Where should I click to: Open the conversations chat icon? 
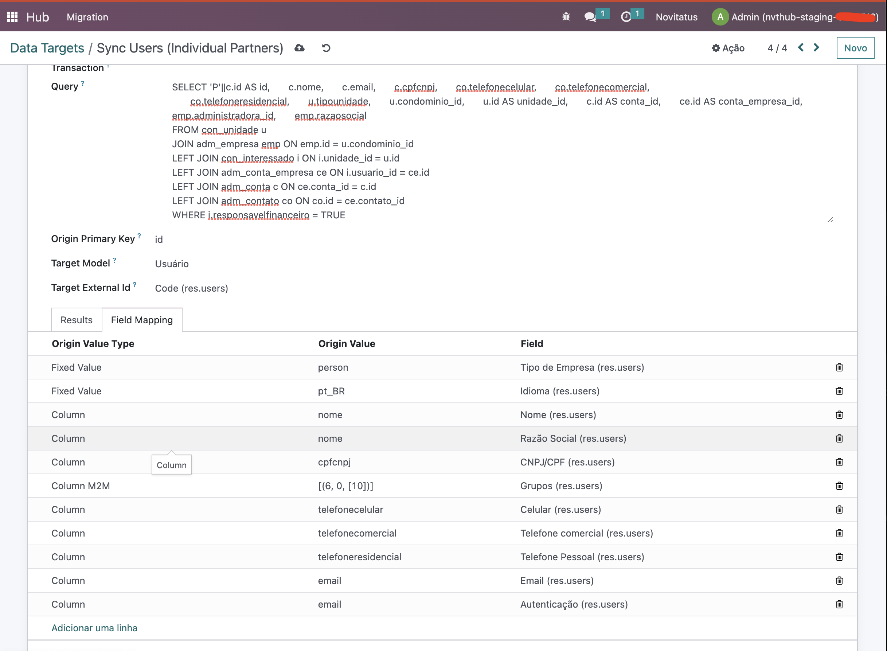click(x=590, y=17)
